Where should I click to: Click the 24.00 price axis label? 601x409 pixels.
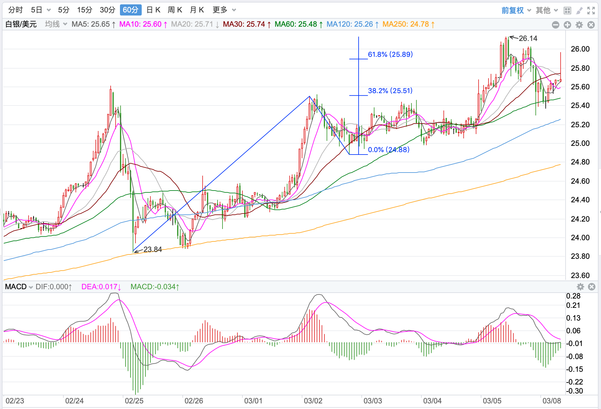pos(580,238)
